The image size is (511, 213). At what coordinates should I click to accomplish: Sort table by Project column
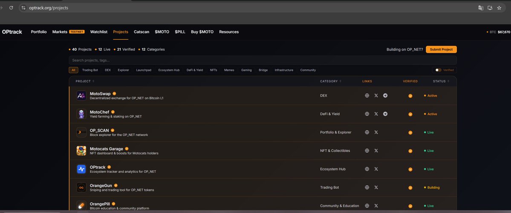[x=85, y=81]
